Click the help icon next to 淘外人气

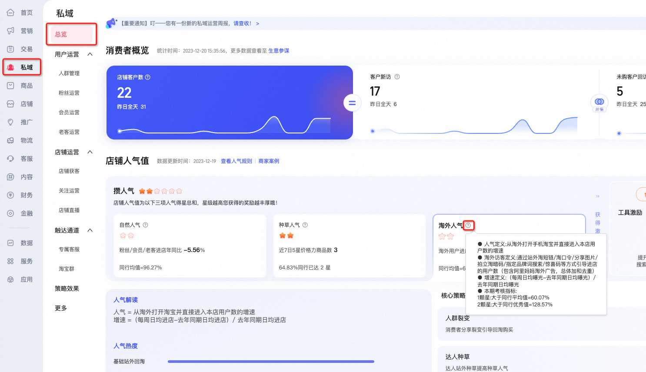pyautogui.click(x=468, y=225)
